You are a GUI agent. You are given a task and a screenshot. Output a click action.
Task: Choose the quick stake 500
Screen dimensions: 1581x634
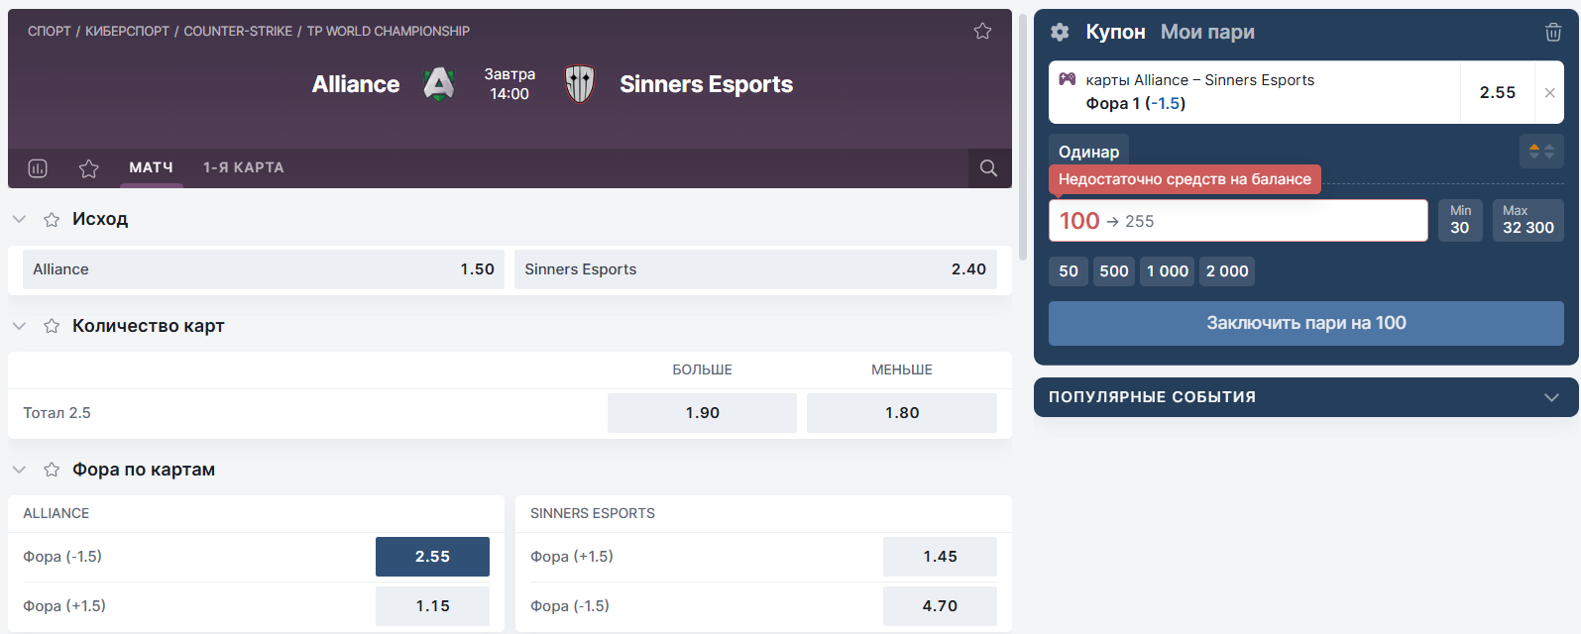pos(1114,271)
